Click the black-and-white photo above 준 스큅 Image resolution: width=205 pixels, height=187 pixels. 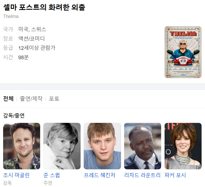click(x=62, y=146)
